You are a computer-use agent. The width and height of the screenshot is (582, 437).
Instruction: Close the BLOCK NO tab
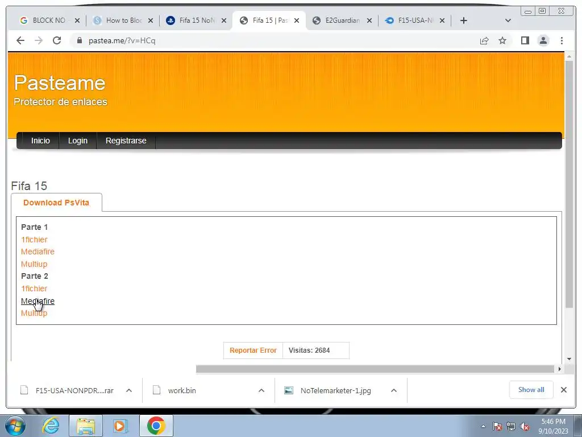point(77,20)
